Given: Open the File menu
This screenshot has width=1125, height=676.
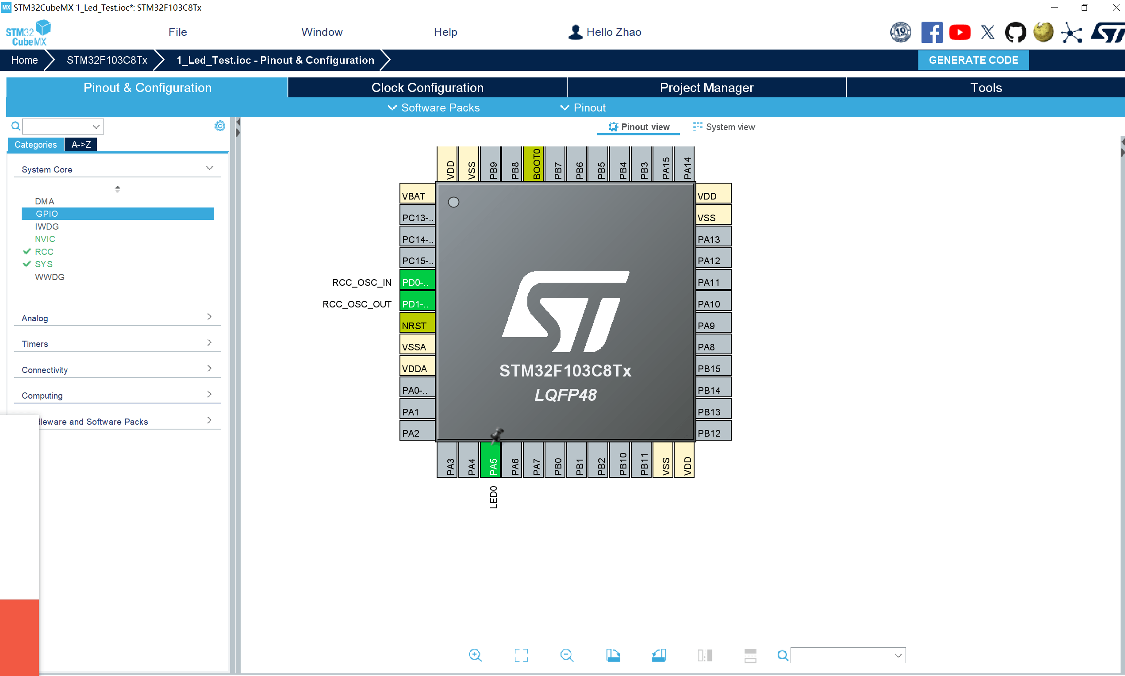Looking at the screenshot, I should (177, 32).
